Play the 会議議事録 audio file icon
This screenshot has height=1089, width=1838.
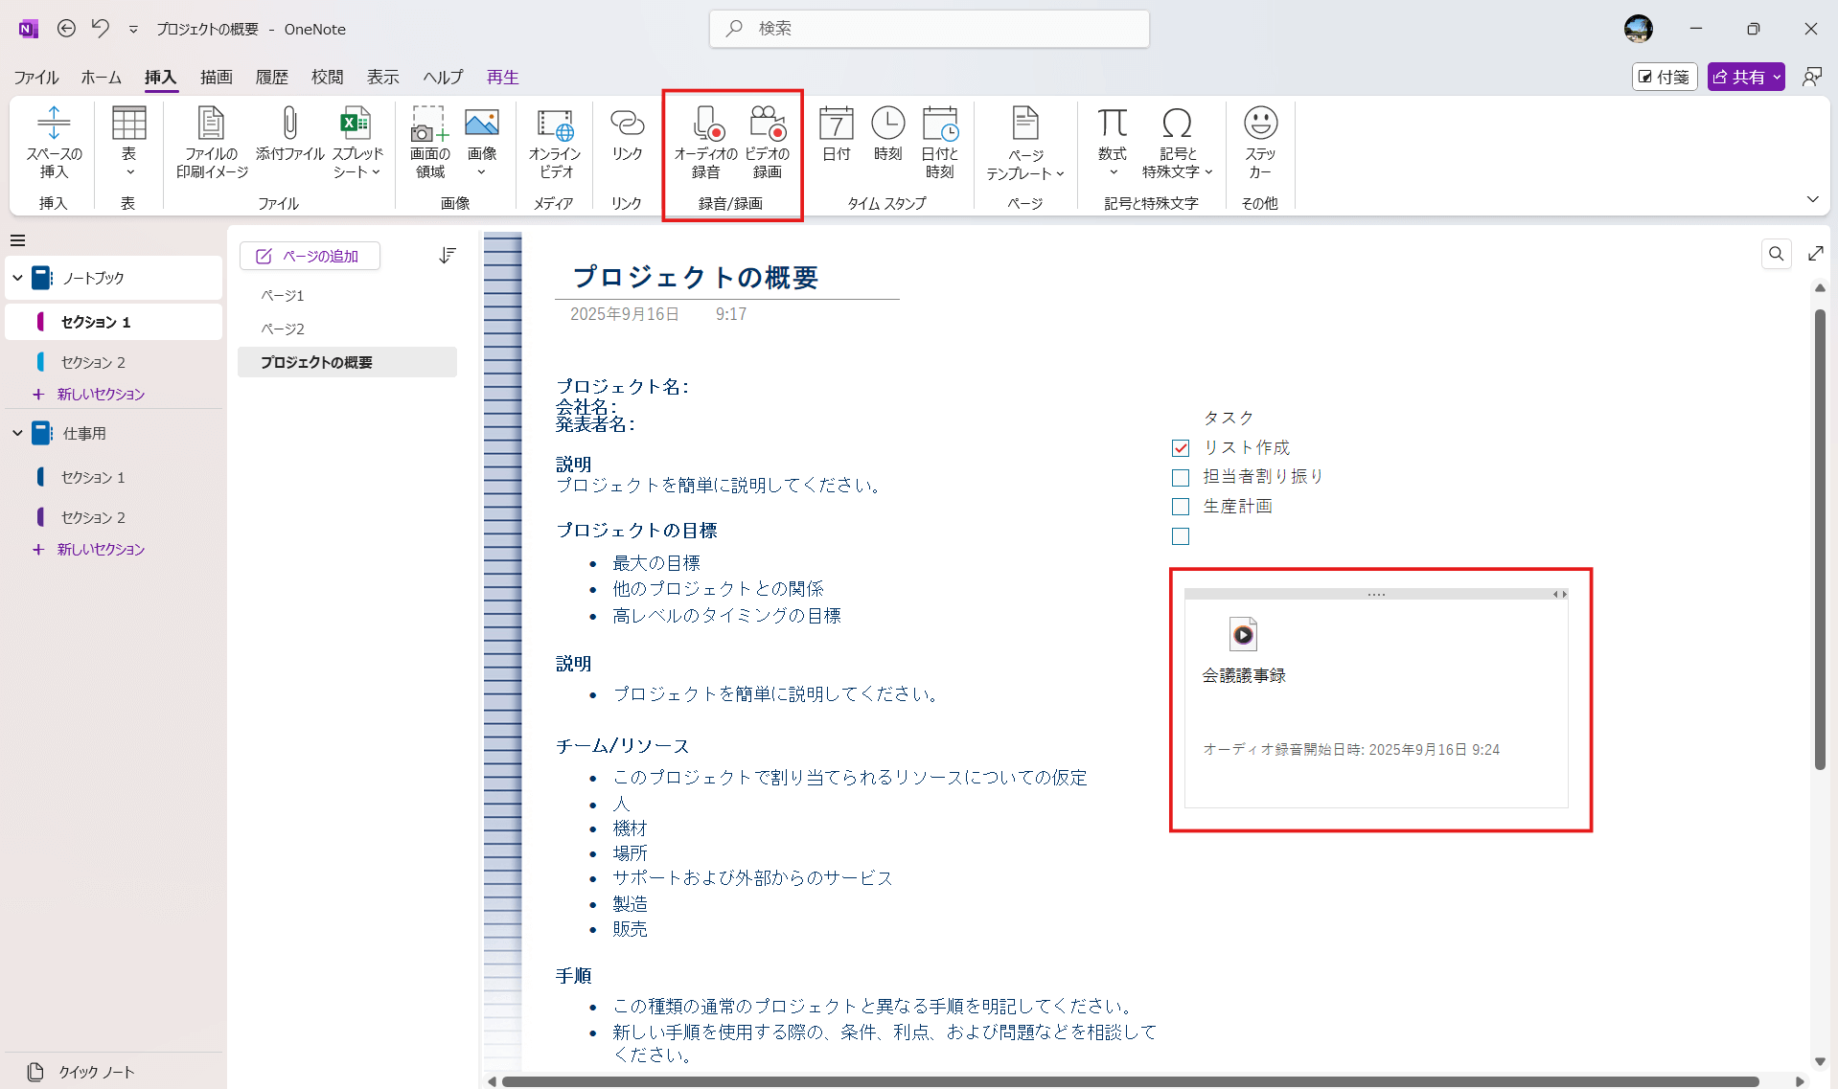tap(1243, 634)
